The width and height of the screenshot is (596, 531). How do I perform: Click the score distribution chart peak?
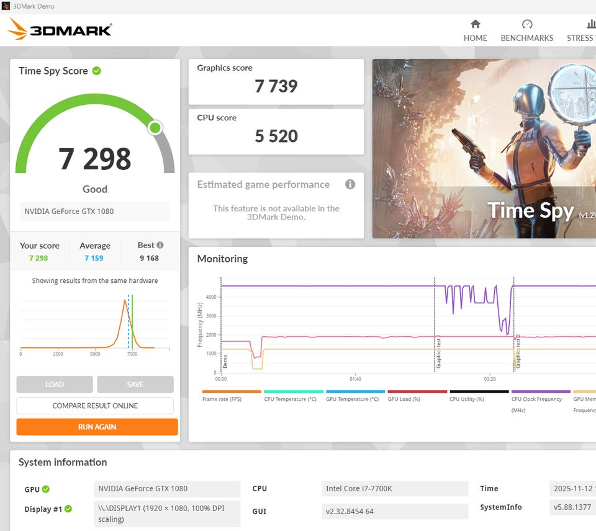(x=125, y=301)
